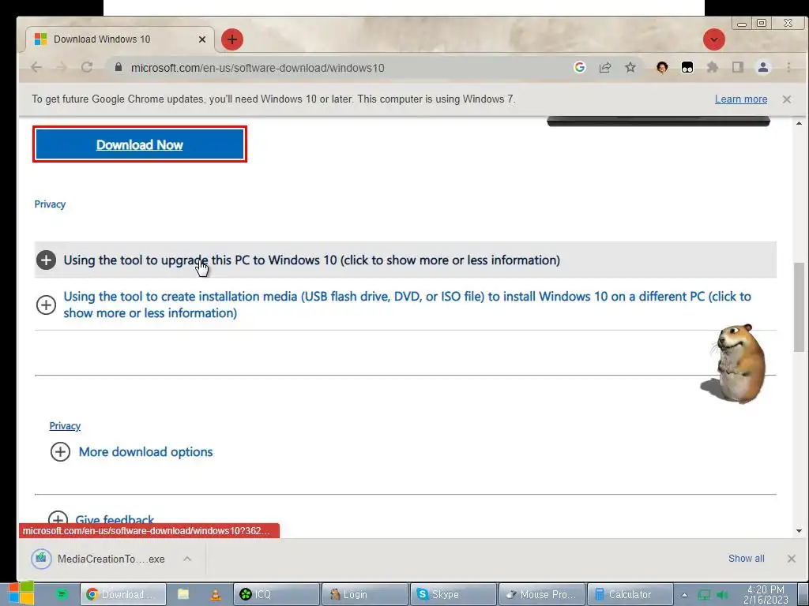The image size is (809, 606).
Task: Click the scrollbar down arrow
Action: 799,531
